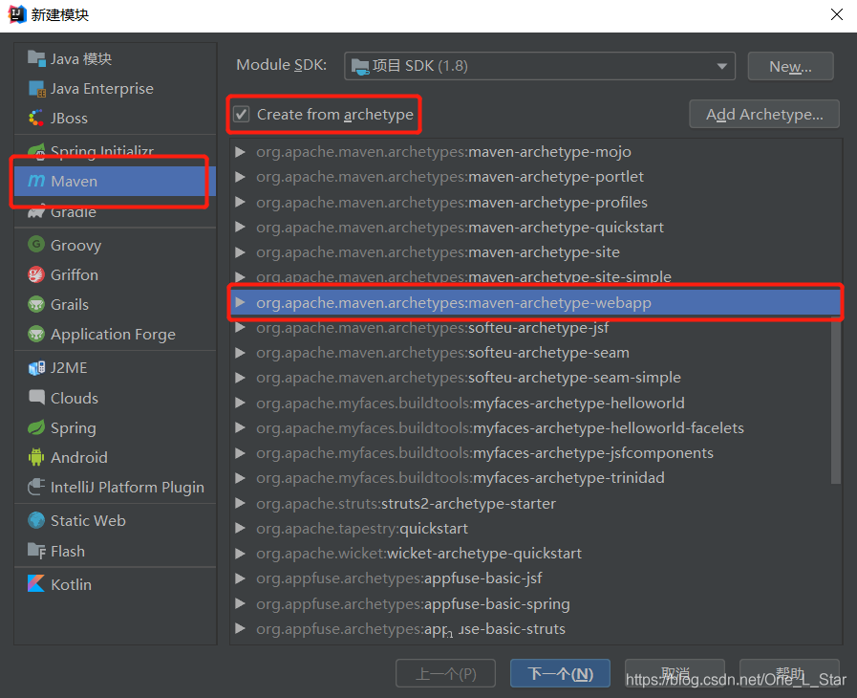Click the Java Enterprise icon
Image resolution: width=857 pixels, height=698 pixels.
36,89
